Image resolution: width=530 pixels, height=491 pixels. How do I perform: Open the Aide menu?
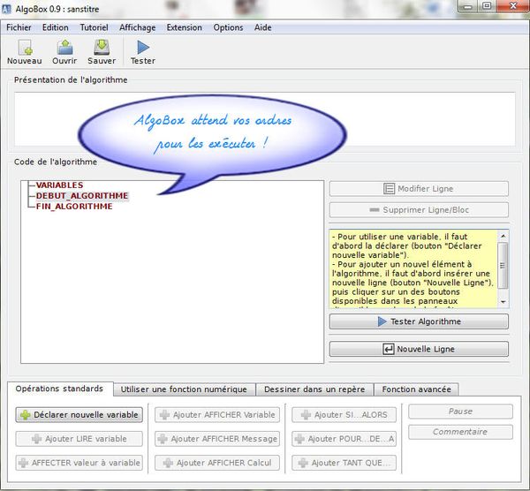point(263,27)
